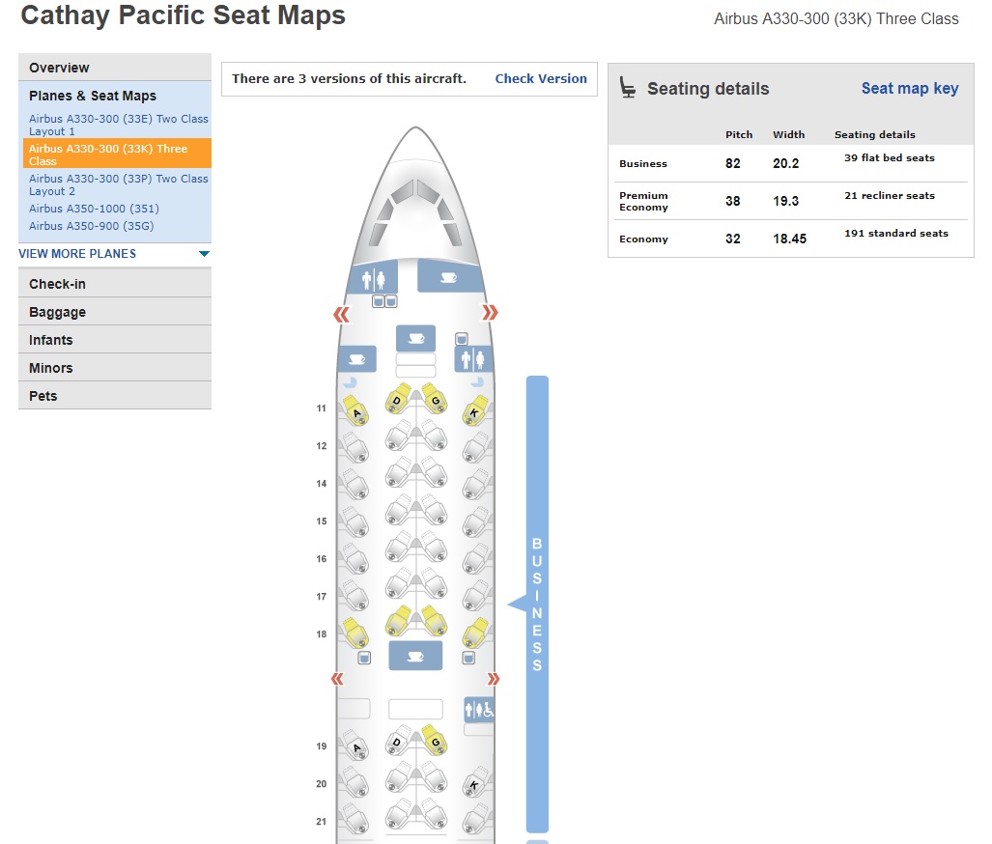Open the Seat map key link
The image size is (992, 844).
point(910,89)
